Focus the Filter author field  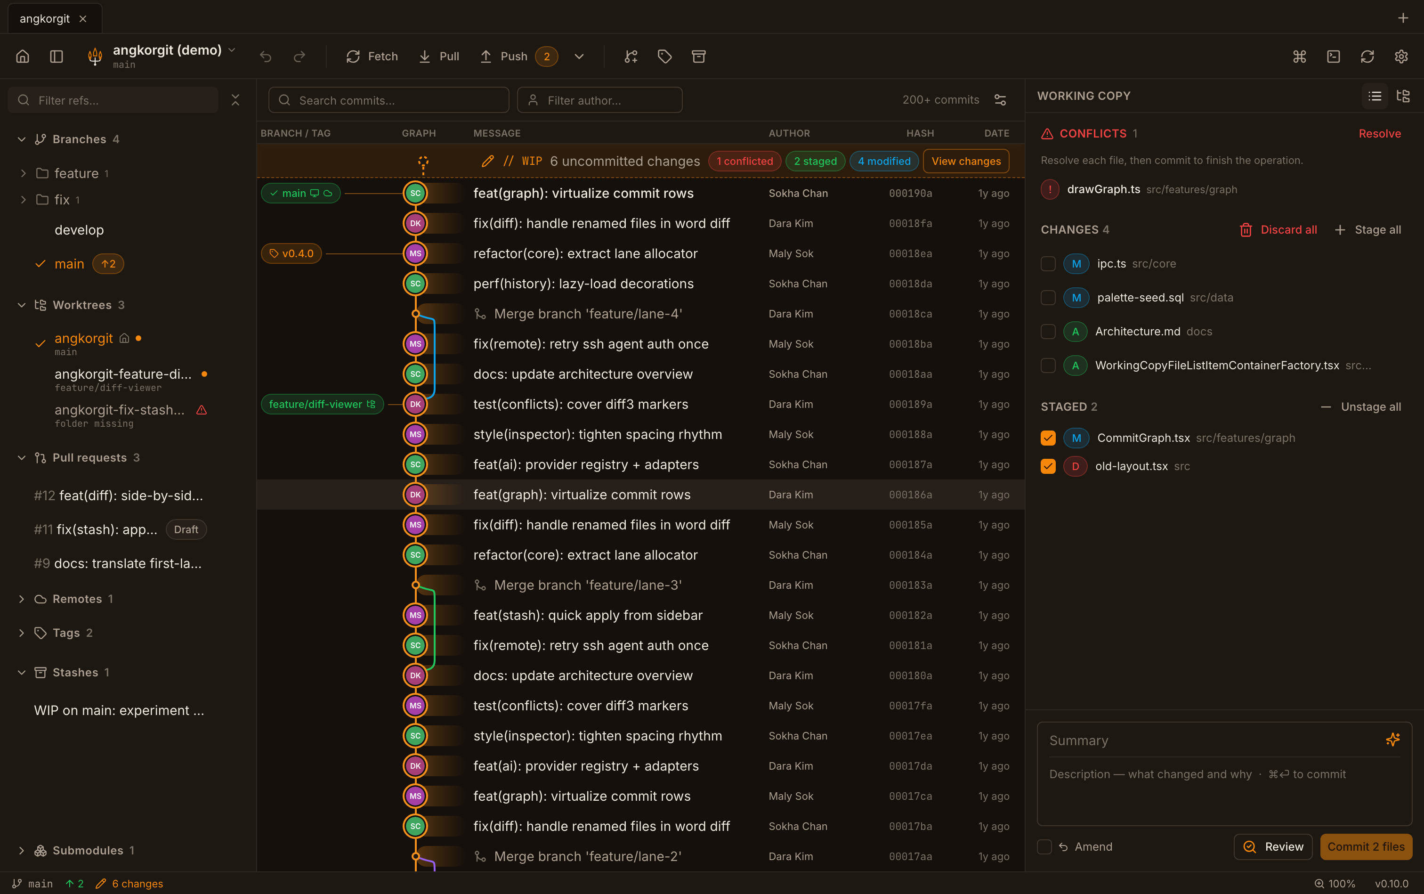coord(599,100)
